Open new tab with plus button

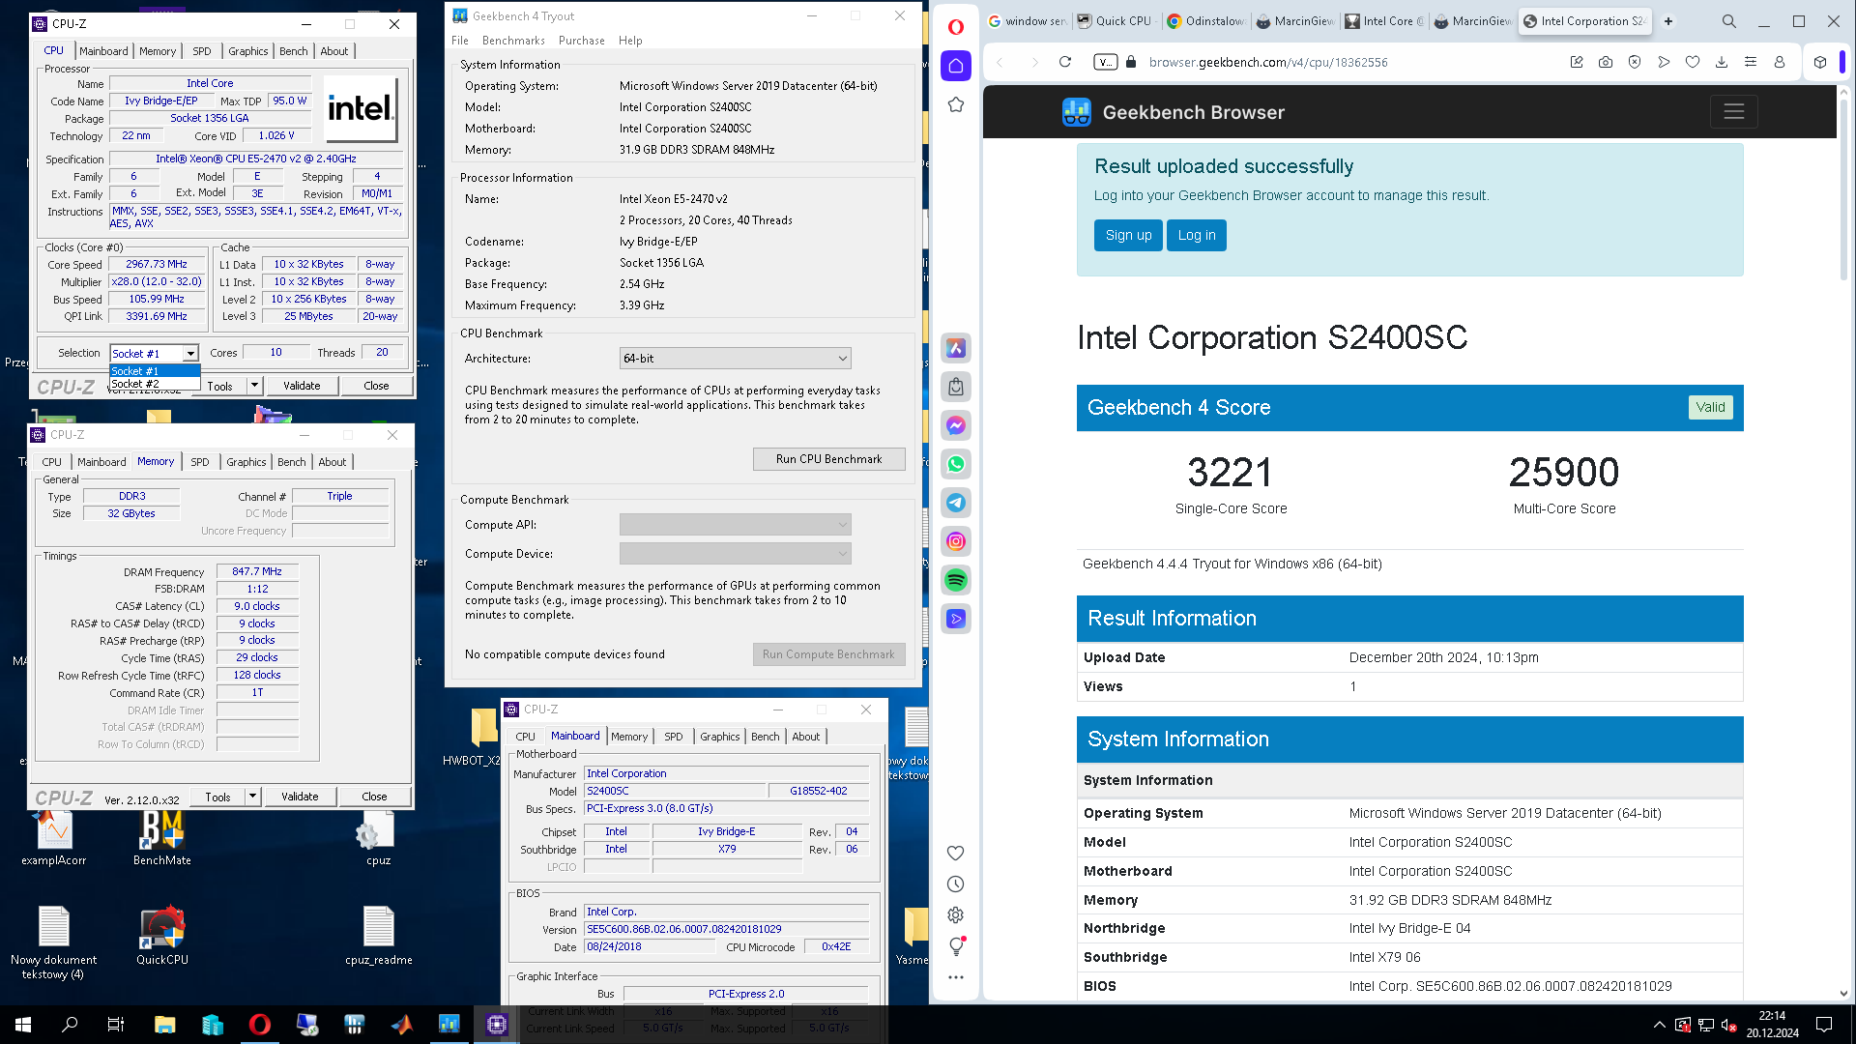[1668, 21]
